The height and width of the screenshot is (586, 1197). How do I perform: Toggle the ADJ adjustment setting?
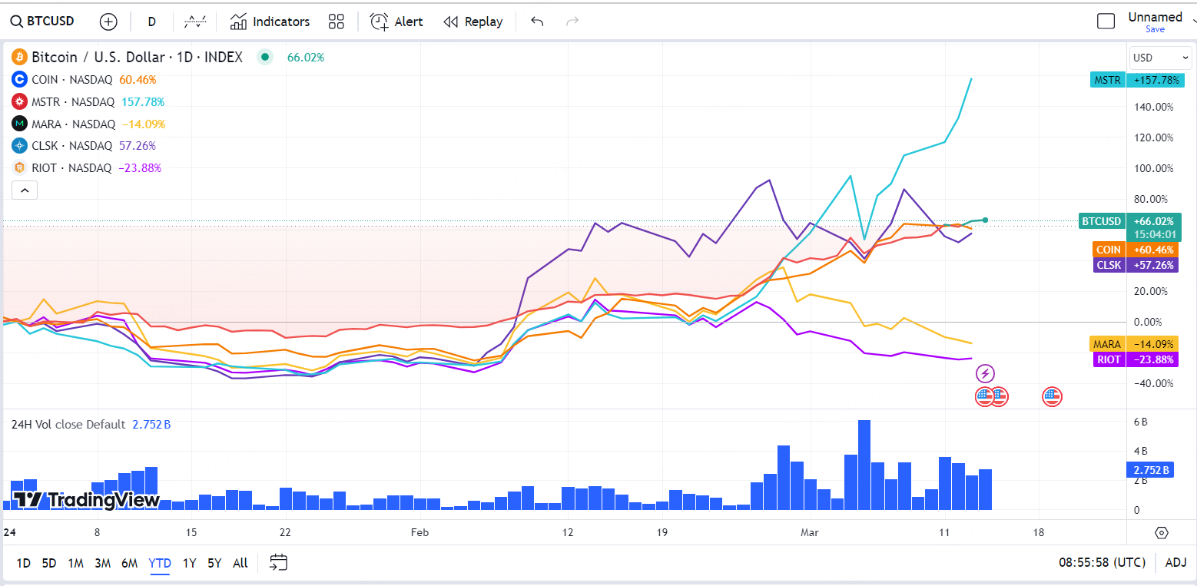click(x=1175, y=563)
